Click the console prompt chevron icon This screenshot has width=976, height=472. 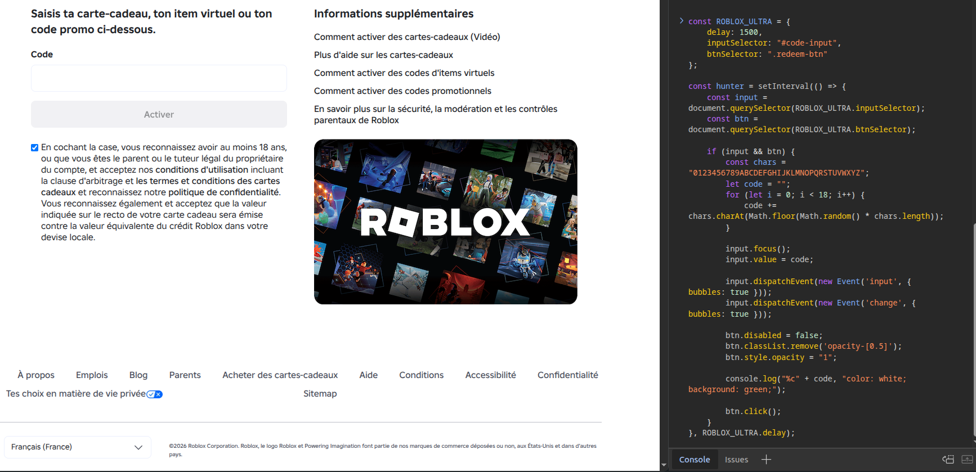coord(681,21)
